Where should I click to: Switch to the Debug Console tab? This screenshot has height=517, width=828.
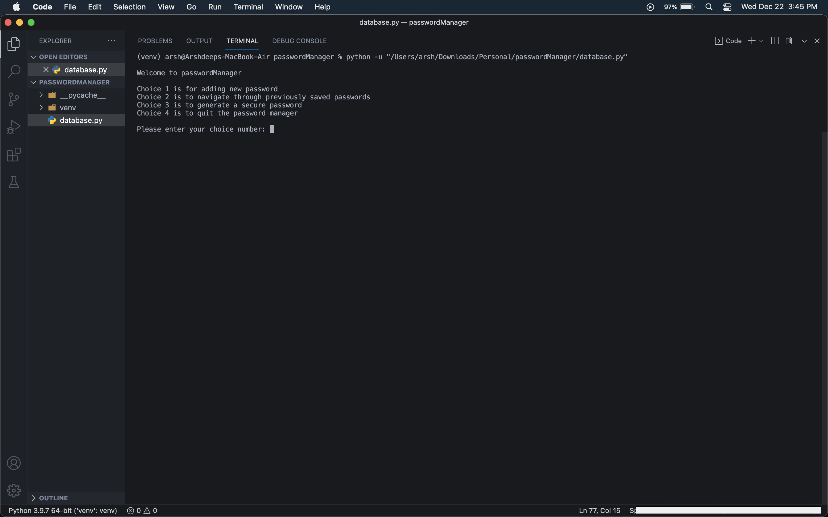pos(299,41)
